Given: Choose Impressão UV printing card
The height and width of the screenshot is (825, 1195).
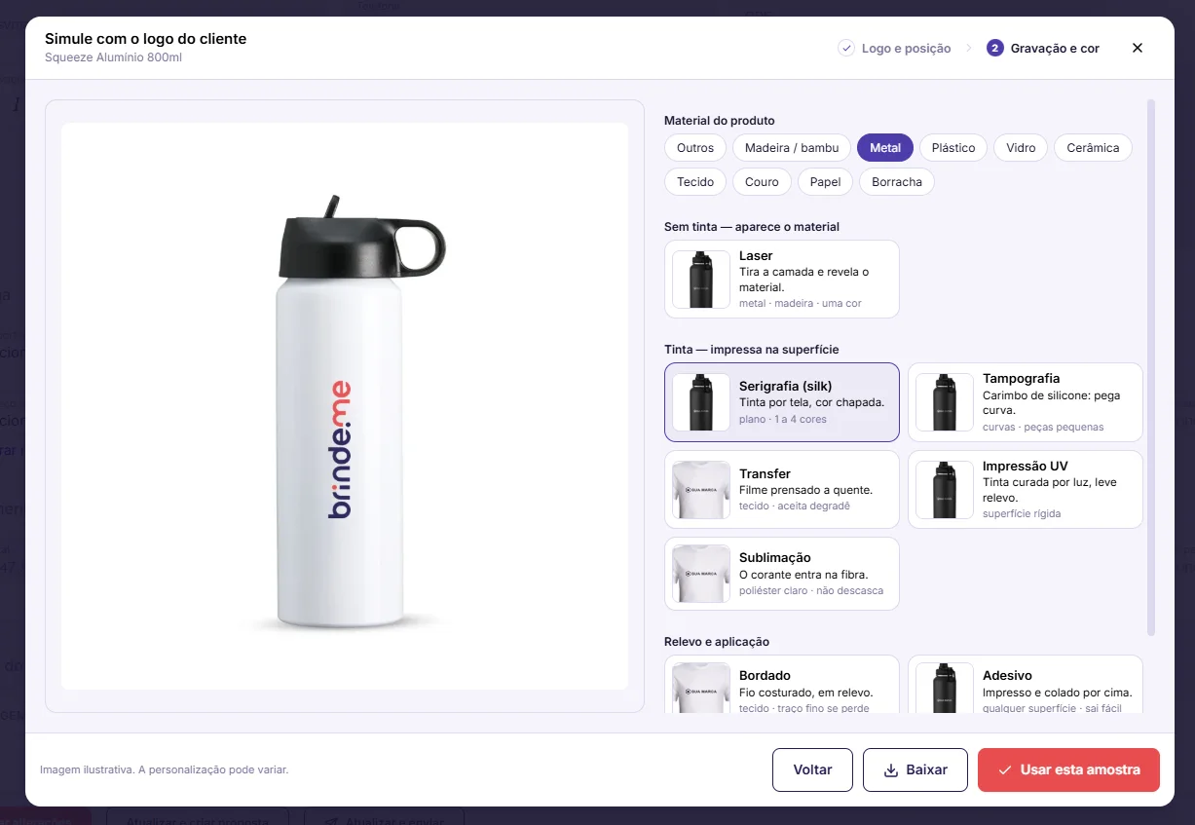Looking at the screenshot, I should [1026, 490].
